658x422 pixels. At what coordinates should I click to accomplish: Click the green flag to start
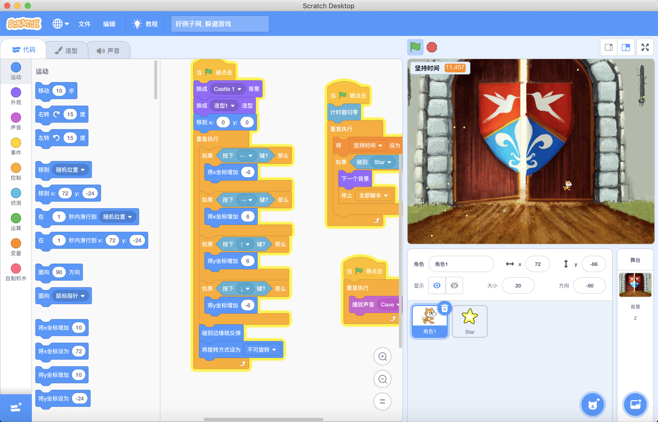coord(415,47)
